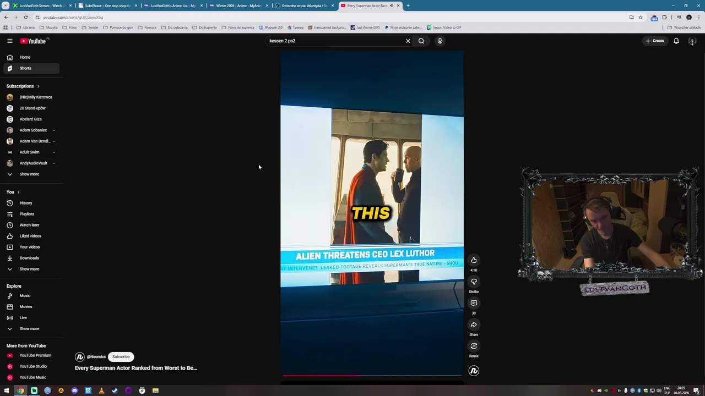Image resolution: width=705 pixels, height=396 pixels.
Task: Open the Windows Start menu
Action: (x=7, y=391)
